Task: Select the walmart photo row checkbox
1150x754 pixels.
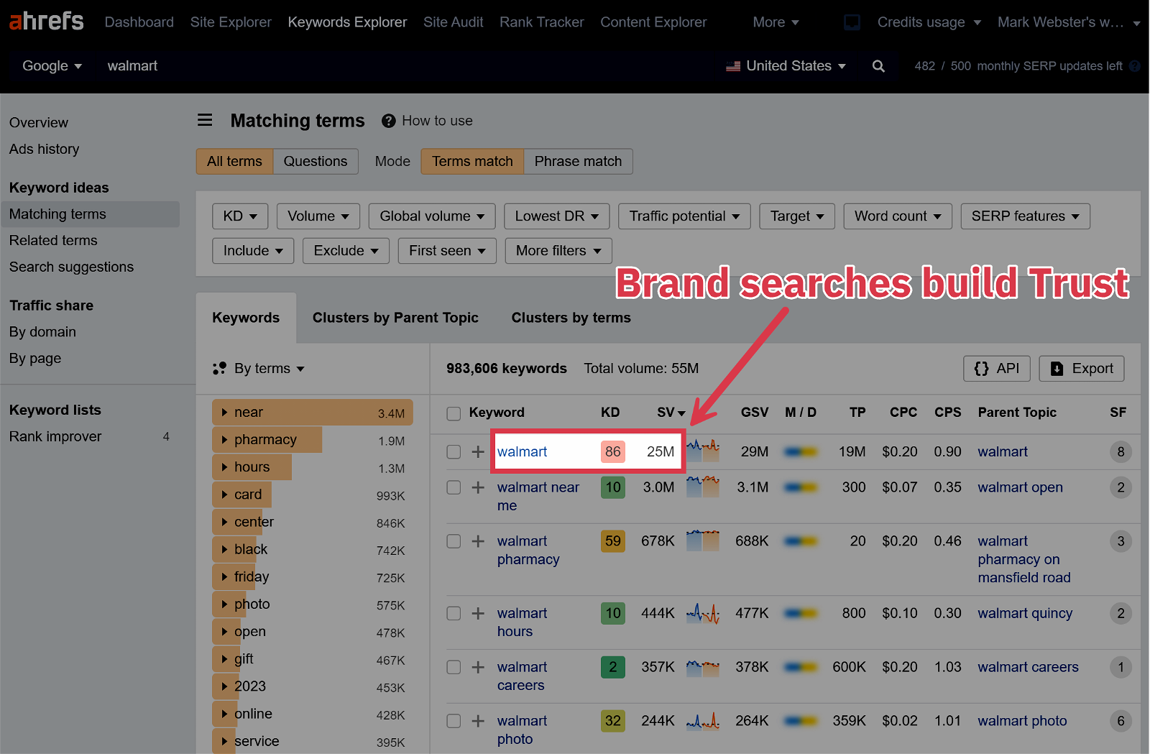Action: tap(454, 721)
